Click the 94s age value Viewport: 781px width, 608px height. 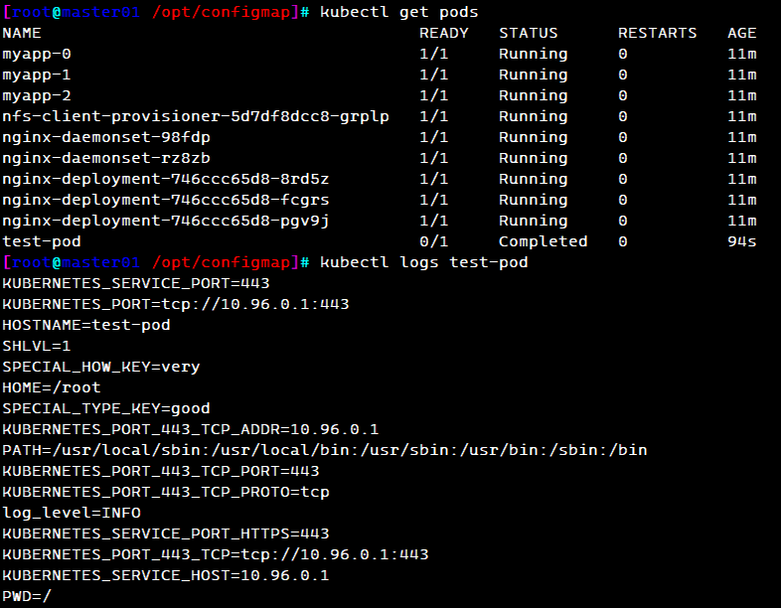point(741,241)
